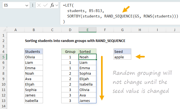Click the Noah cell in Students column
The width and height of the screenshot is (180, 109).
coord(34,73)
